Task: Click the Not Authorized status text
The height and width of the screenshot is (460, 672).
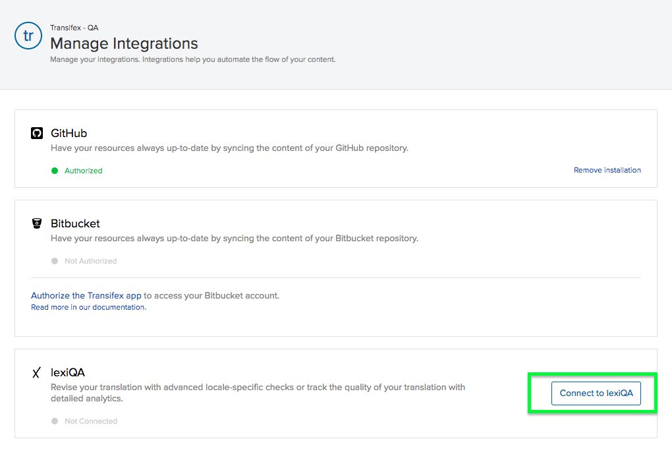Action: (x=90, y=261)
